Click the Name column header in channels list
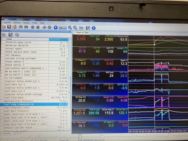Screen dimensions: 188x141 click(x=9, y=39)
